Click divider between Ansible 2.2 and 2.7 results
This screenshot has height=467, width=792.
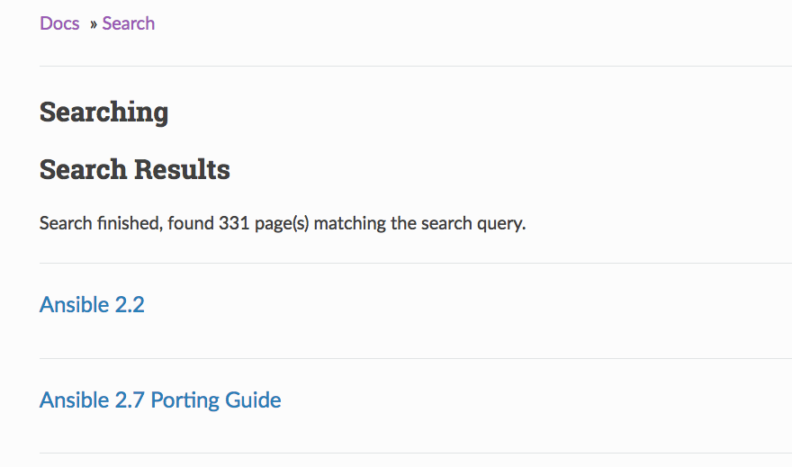point(414,358)
